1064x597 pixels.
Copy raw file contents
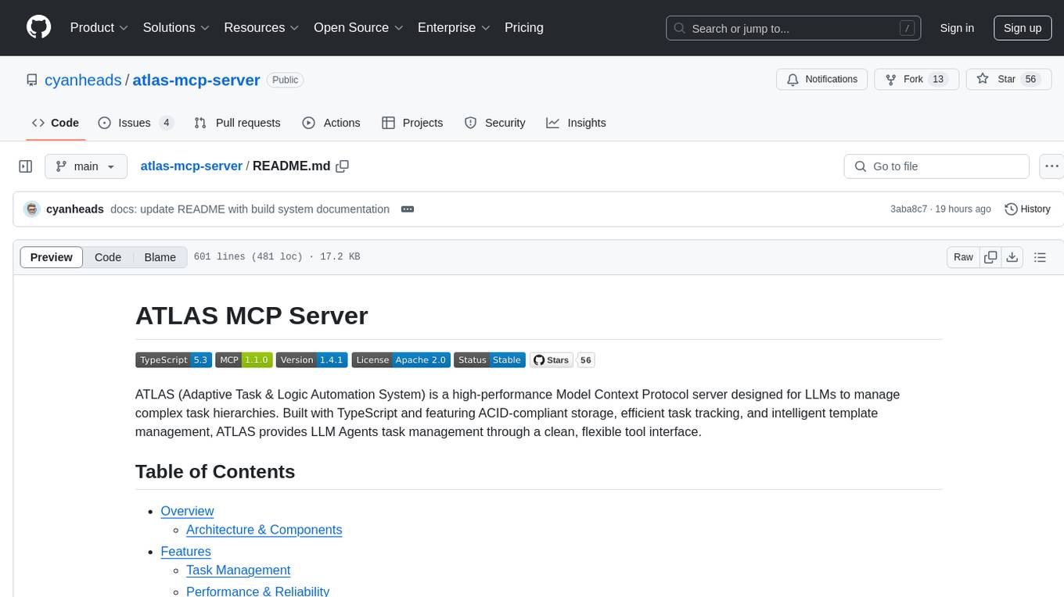pos(991,257)
